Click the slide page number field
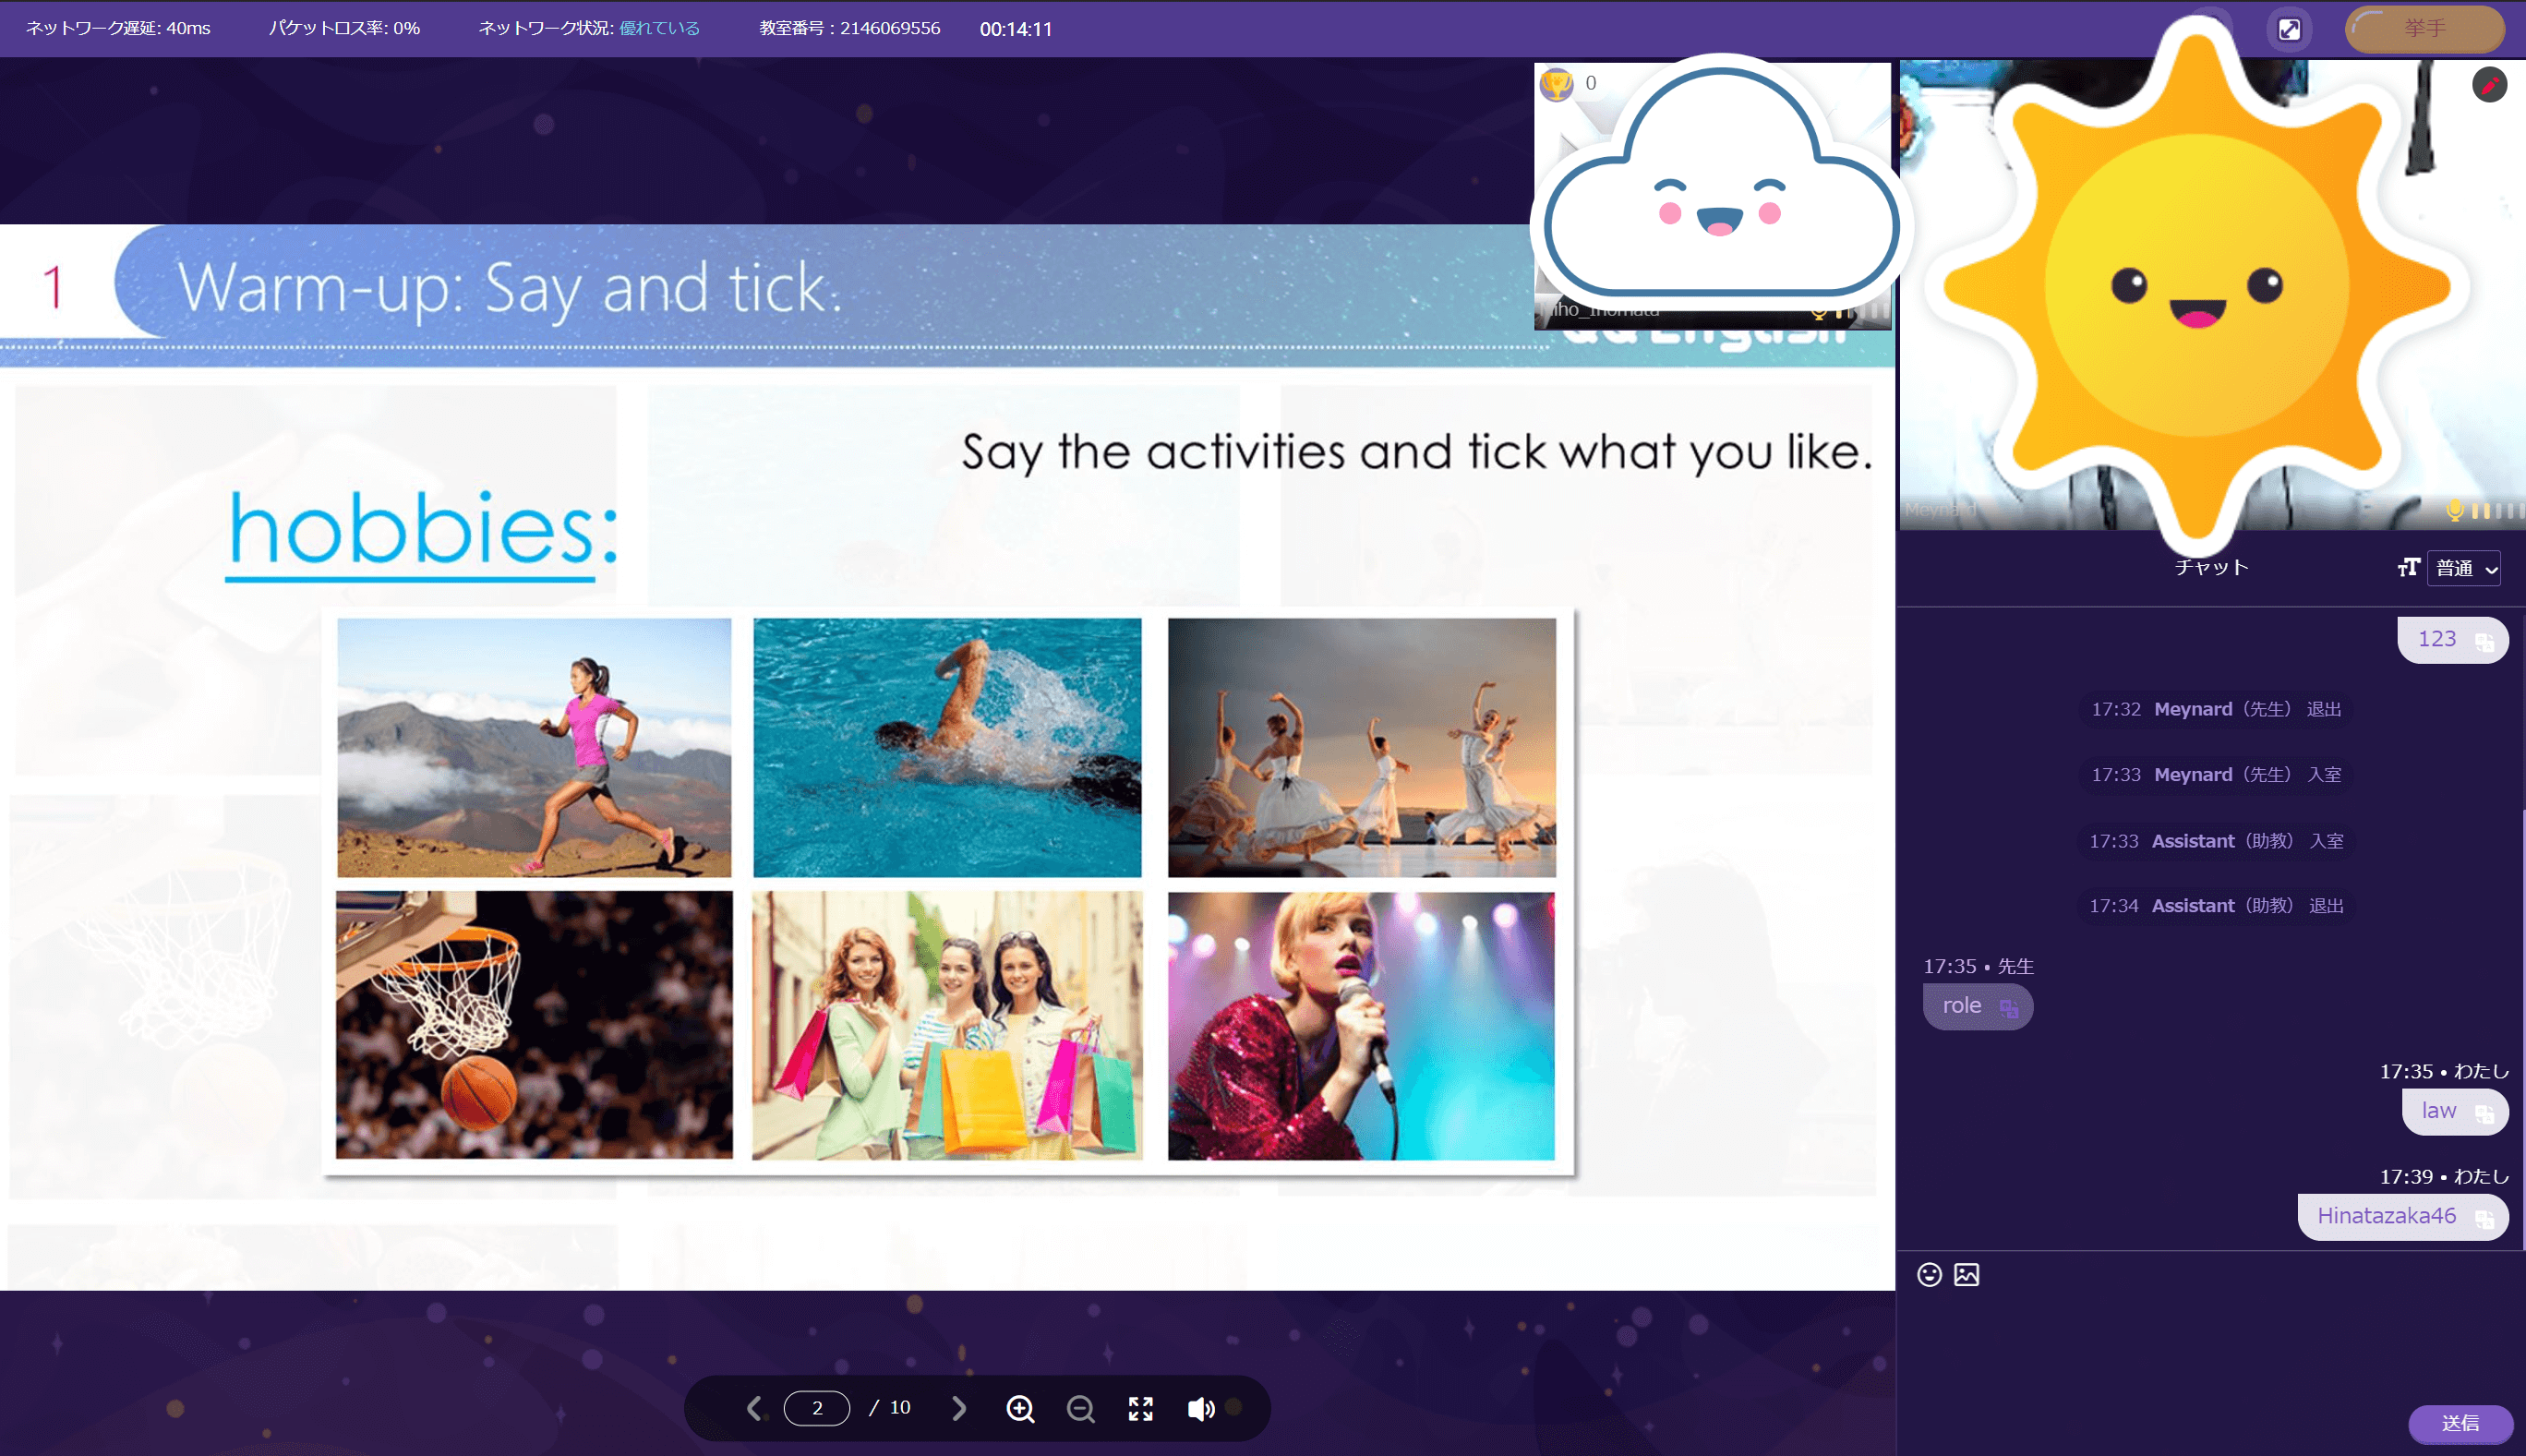The image size is (2526, 1456). pos(817,1408)
